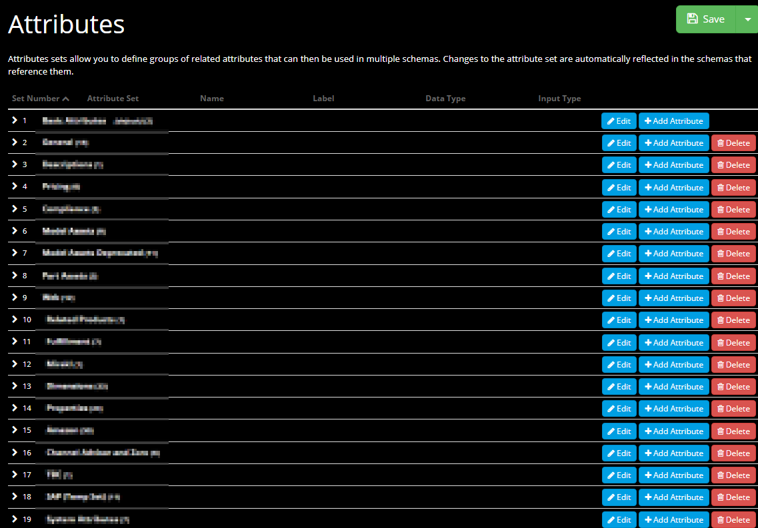Edit attribute set number 1

pos(619,121)
